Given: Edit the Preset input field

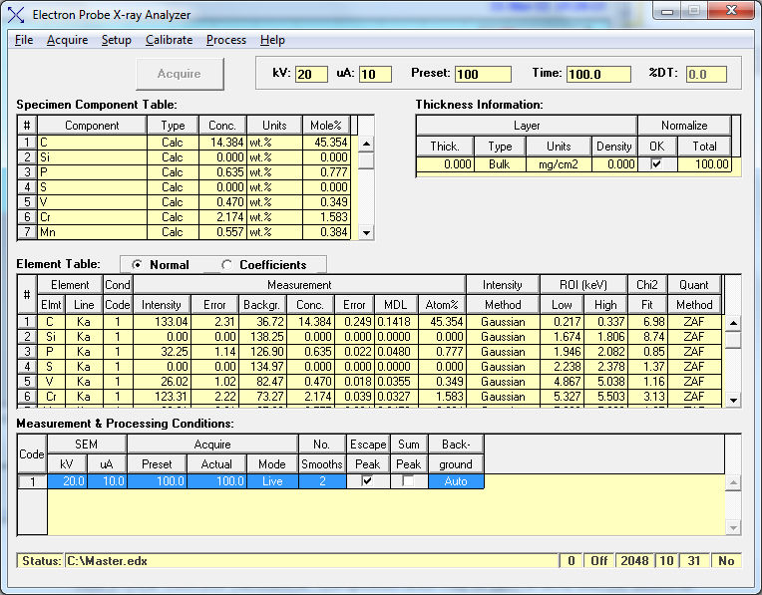Looking at the screenshot, I should tap(483, 74).
